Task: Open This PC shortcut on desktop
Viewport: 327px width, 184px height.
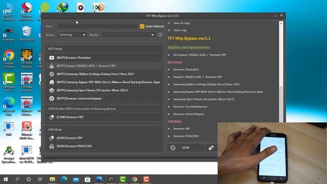Action: coord(9,11)
